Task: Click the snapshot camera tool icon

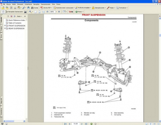Action: point(25,12)
